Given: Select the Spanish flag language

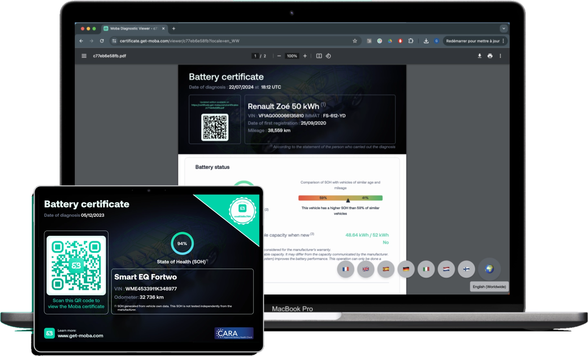Looking at the screenshot, I should [386, 269].
